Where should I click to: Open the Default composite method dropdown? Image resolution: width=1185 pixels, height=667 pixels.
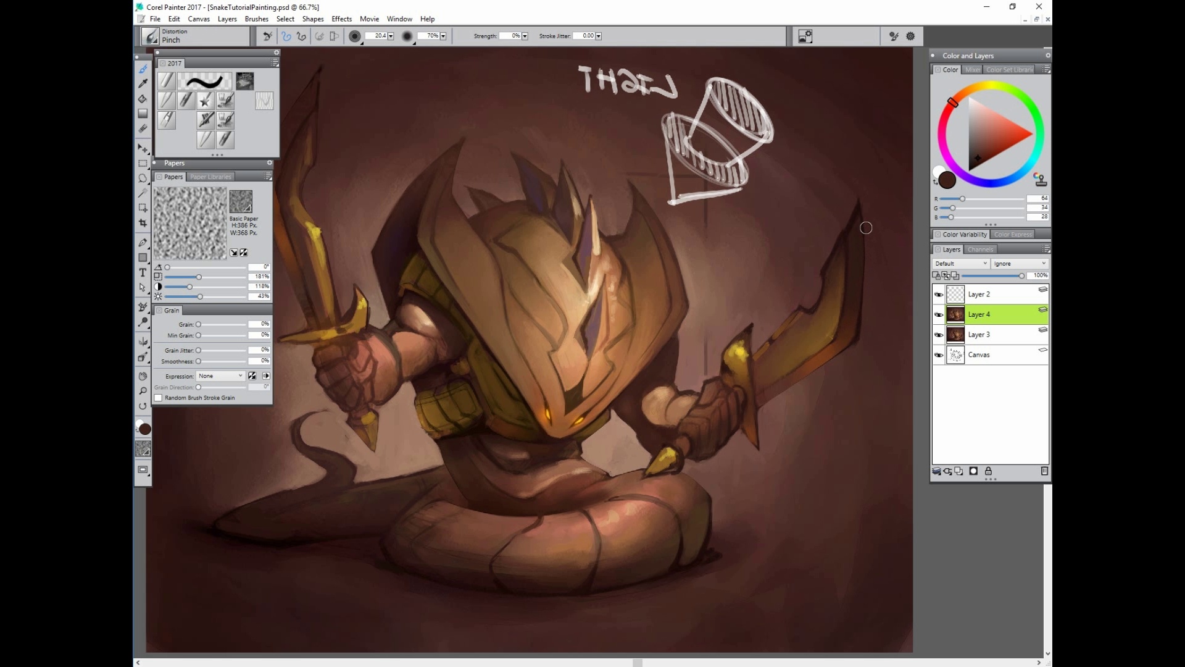[x=960, y=264]
